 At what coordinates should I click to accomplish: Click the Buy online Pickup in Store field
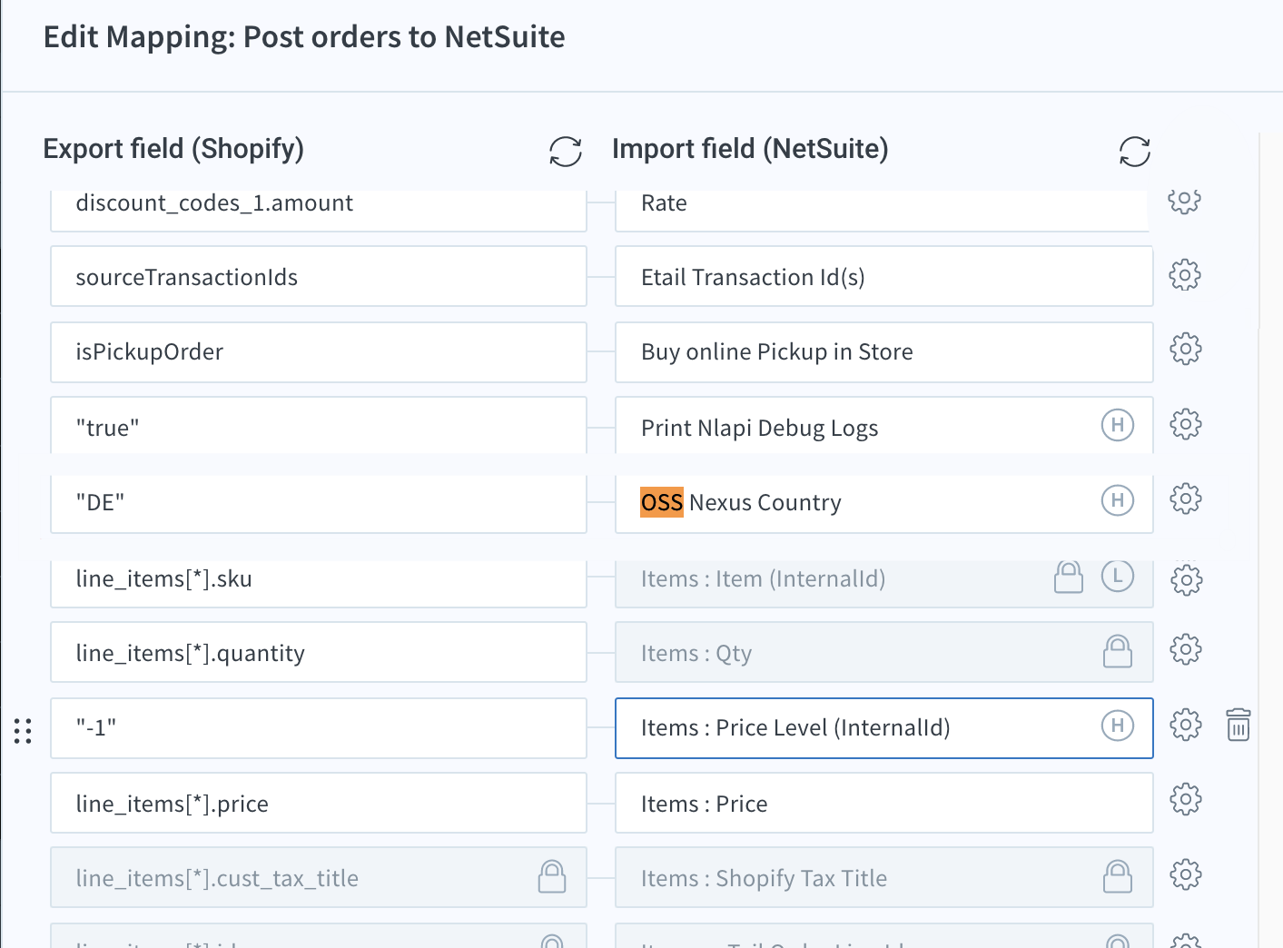click(884, 351)
